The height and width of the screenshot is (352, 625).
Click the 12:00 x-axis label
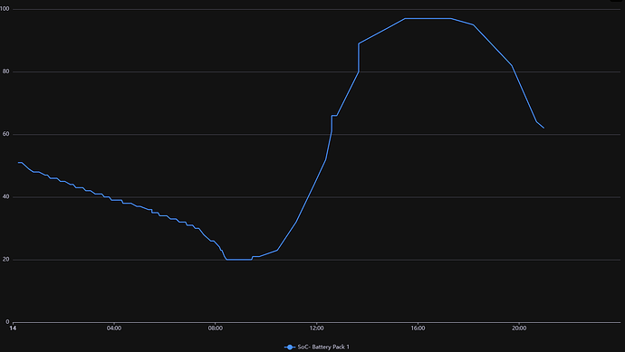tap(316, 328)
